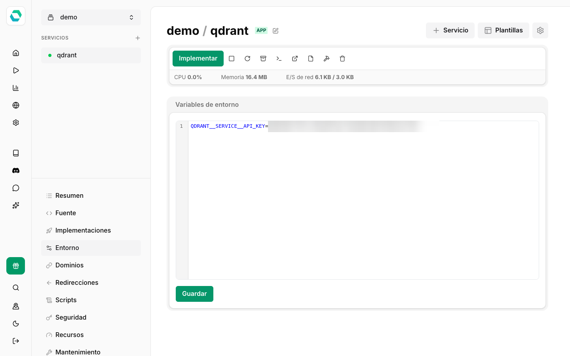This screenshot has width=570, height=356.
Task: Click the document file toolbar icon
Action: pyautogui.click(x=311, y=59)
